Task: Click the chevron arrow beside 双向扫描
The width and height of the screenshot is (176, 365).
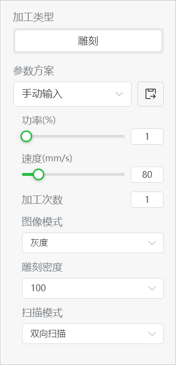Action: [152, 334]
